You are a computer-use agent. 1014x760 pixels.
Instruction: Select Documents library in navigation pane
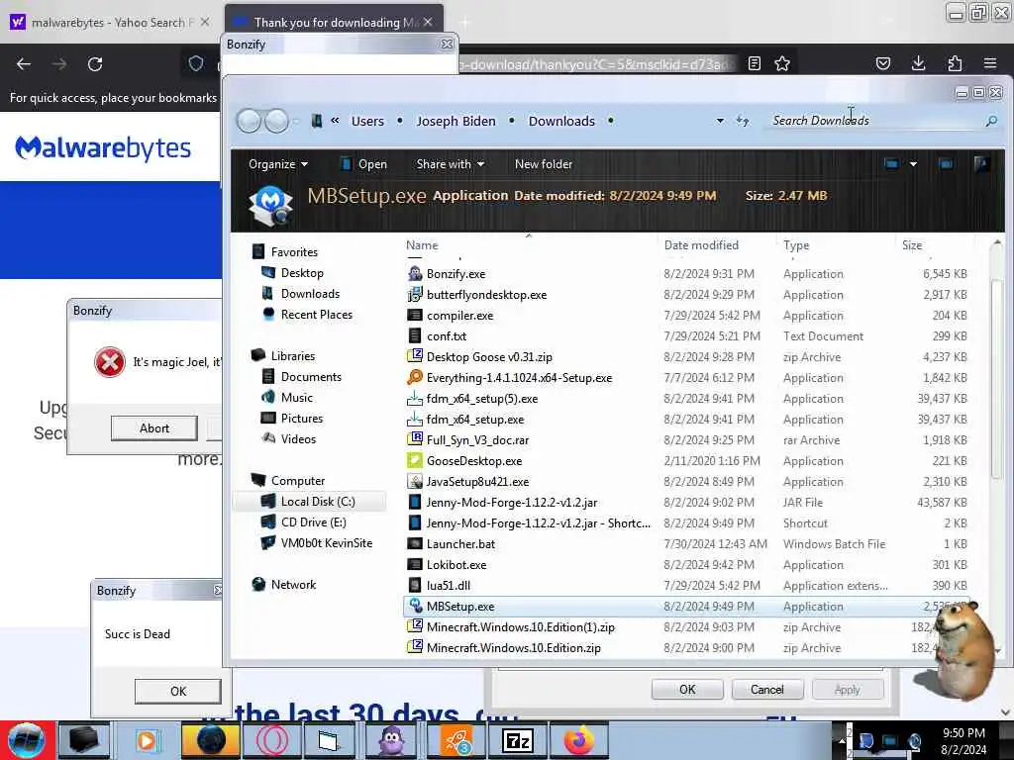(311, 377)
